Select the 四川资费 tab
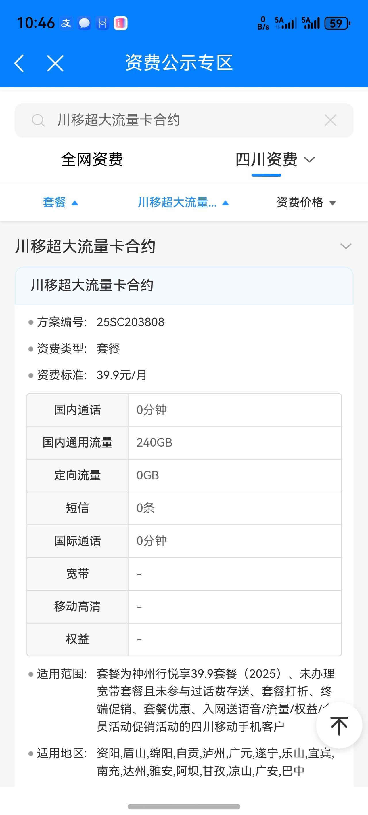This screenshot has height=815, width=368. (x=266, y=159)
